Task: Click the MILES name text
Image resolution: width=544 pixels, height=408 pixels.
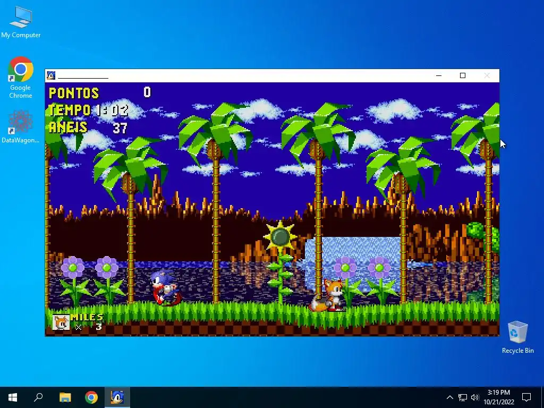Action: tap(87, 317)
